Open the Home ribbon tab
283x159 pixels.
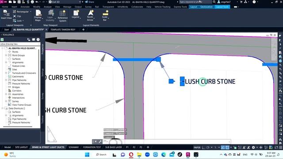point(5,7)
